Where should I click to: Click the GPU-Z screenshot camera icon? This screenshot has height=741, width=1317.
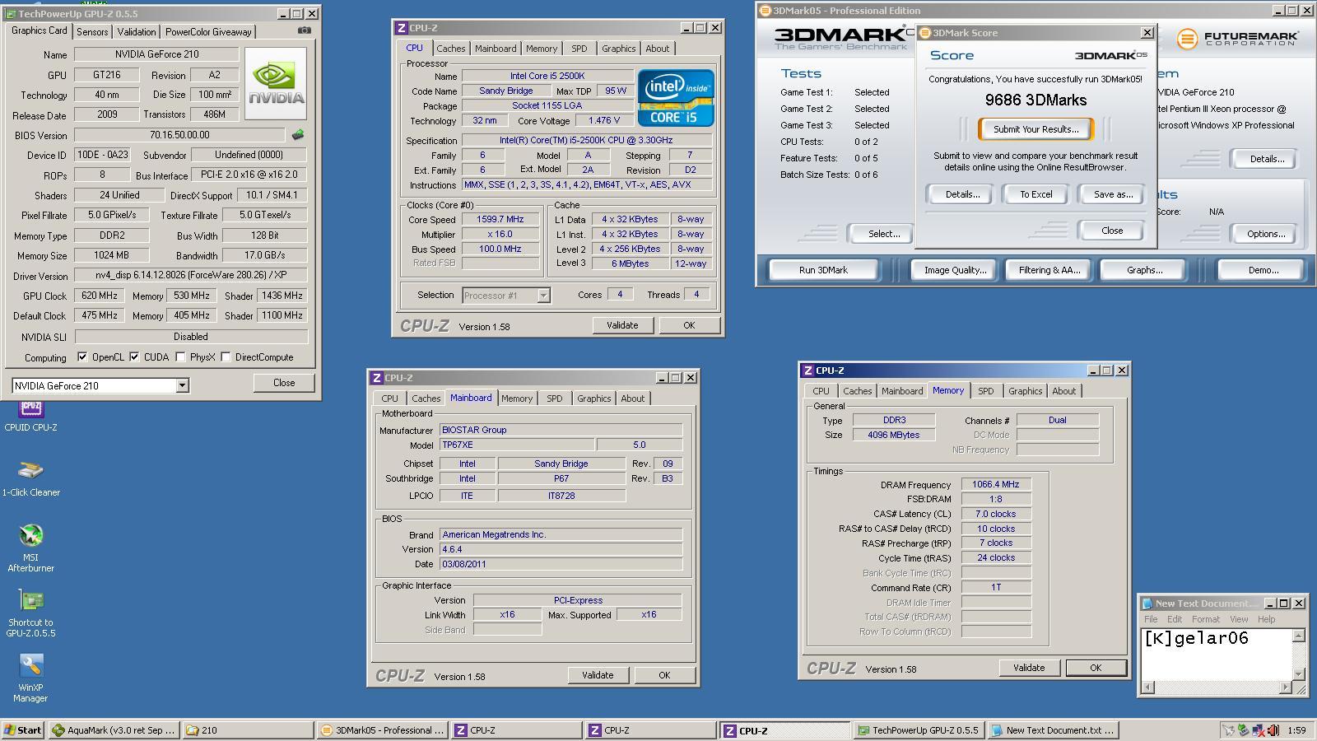[x=305, y=30]
